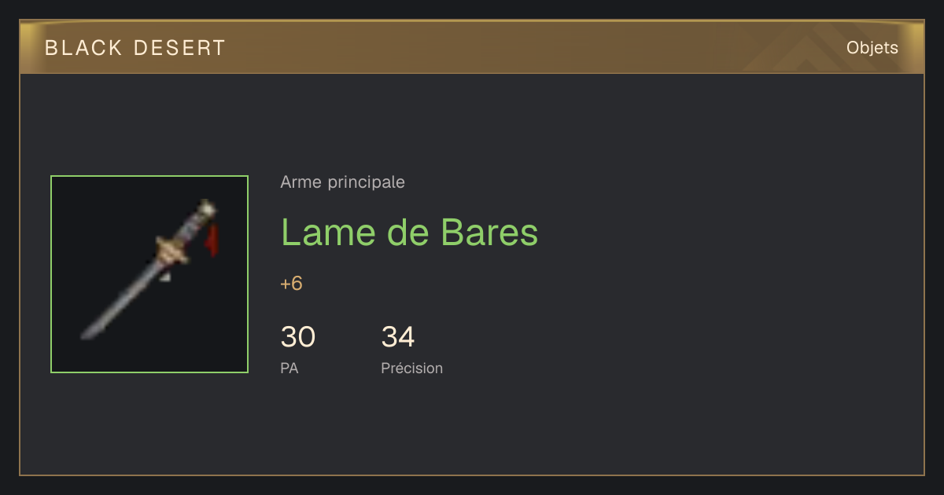Click the green-bordered item thumbnail frame
Viewport: 944px width, 495px height.
point(149,274)
